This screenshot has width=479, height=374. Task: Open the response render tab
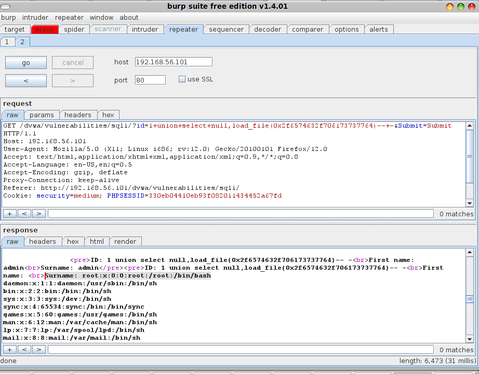[x=125, y=242]
